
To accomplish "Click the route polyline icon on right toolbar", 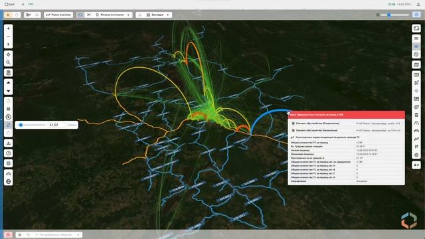I will coord(416,139).
